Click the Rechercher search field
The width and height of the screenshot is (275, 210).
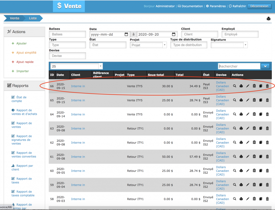[x=239, y=66]
